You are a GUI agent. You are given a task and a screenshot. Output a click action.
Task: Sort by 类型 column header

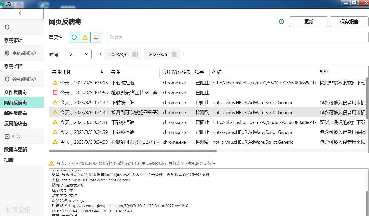pos(342,72)
